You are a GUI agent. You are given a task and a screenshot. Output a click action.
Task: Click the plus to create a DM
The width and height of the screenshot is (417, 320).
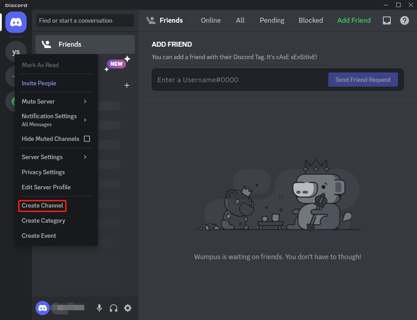(x=127, y=85)
